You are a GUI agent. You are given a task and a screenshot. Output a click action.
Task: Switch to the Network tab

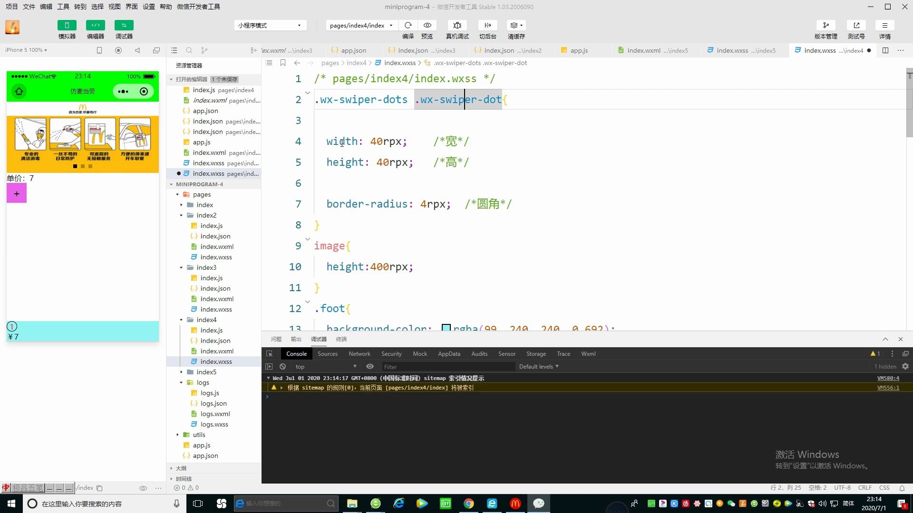[359, 354]
